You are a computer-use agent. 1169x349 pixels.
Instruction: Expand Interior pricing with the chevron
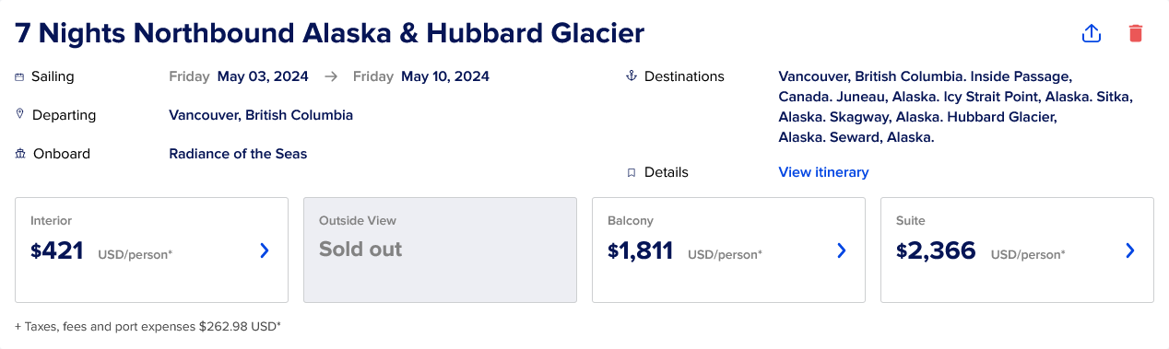(x=265, y=250)
